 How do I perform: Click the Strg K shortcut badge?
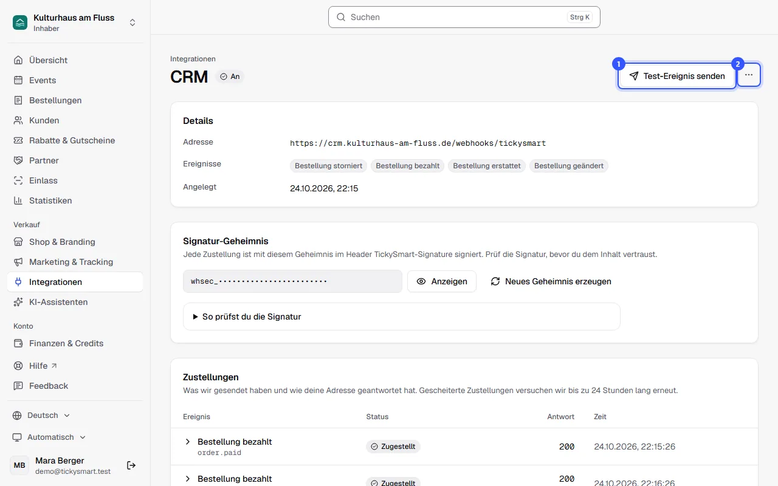click(x=579, y=17)
